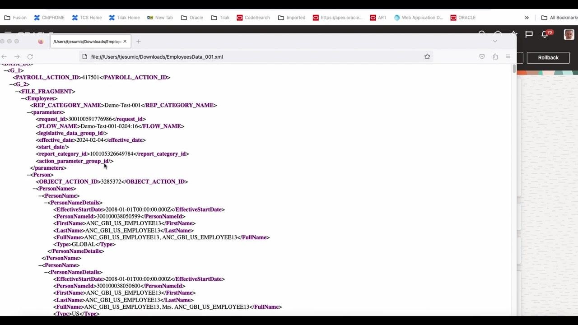Click the page vertical scrollbar thumb

(x=514, y=69)
